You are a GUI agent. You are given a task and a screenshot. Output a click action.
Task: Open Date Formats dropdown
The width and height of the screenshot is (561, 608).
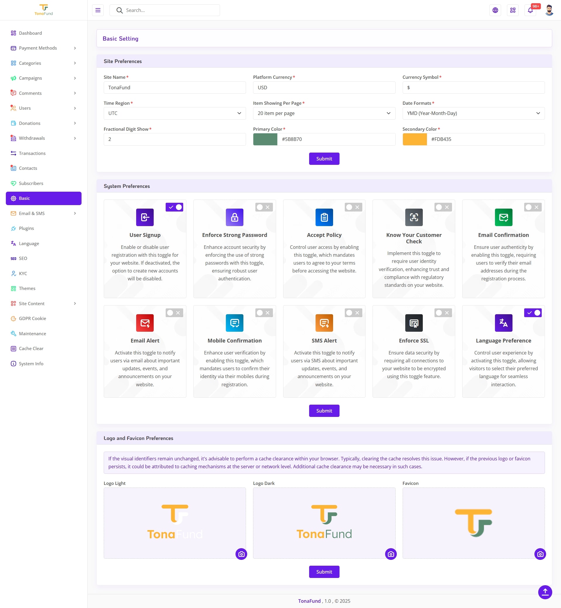tap(473, 113)
